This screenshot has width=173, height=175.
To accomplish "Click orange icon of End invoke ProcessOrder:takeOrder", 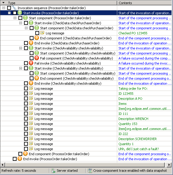I will 20,159.
